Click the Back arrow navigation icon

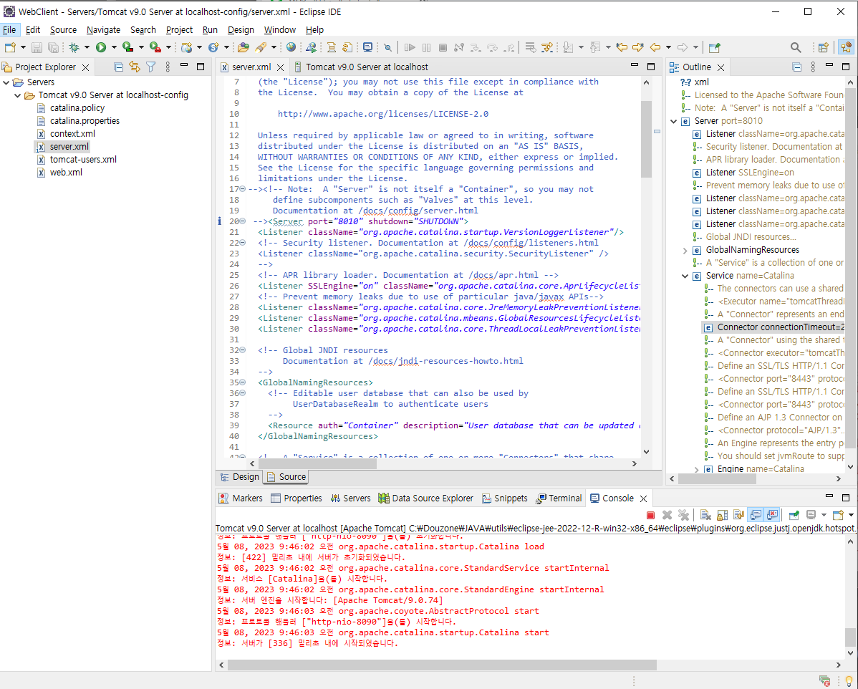(655, 47)
